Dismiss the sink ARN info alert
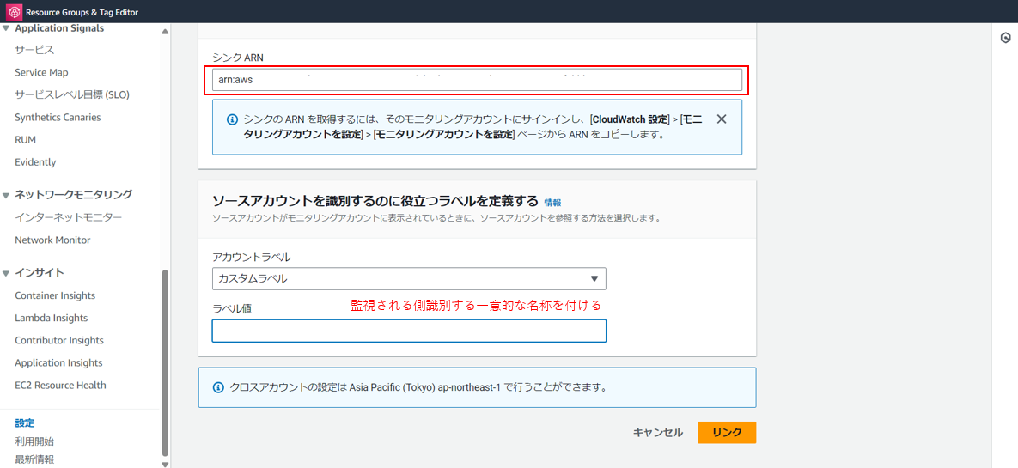Image resolution: width=1018 pixels, height=468 pixels. coord(722,119)
